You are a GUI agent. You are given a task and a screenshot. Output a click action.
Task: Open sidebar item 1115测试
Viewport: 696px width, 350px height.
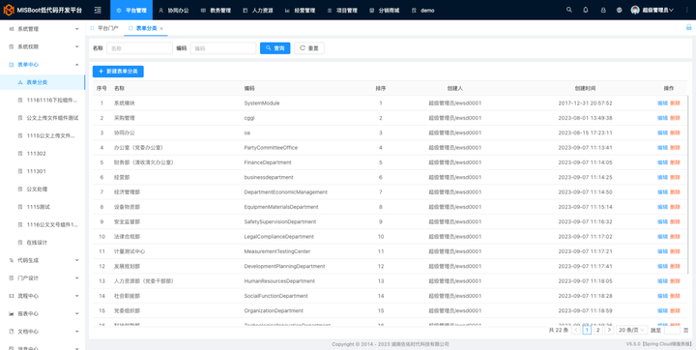[43, 207]
